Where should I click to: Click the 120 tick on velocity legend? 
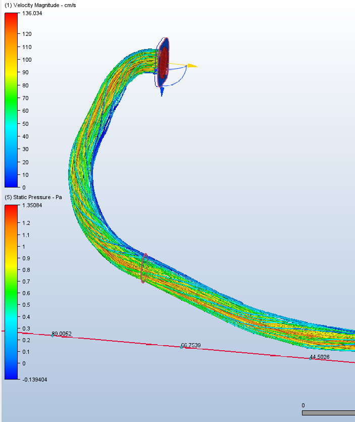click(27, 34)
